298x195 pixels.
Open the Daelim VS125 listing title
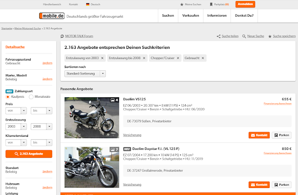pyautogui.click(x=135, y=99)
